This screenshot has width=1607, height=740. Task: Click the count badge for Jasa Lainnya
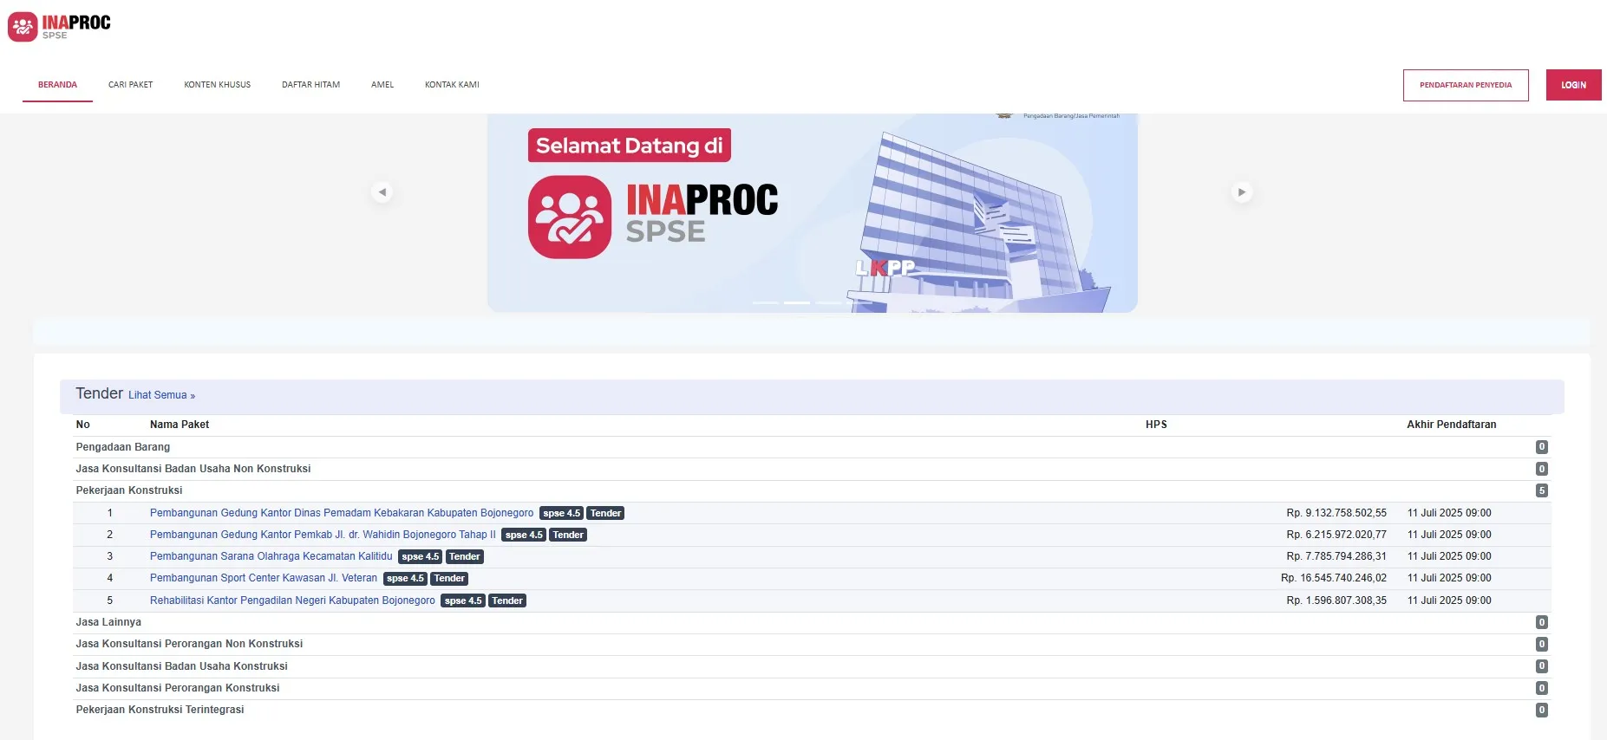(1541, 622)
